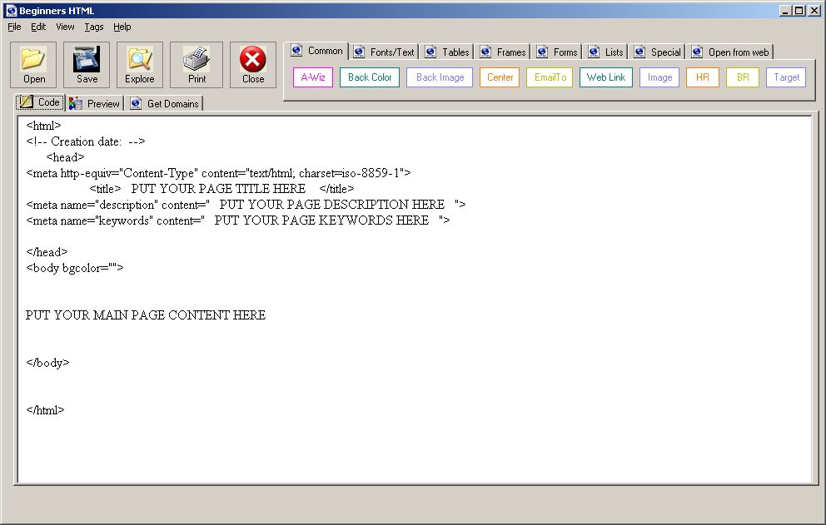Click the PUT YOUR PAGE DESCRIPTION HERE text
The width and height of the screenshot is (826, 525).
pos(332,205)
